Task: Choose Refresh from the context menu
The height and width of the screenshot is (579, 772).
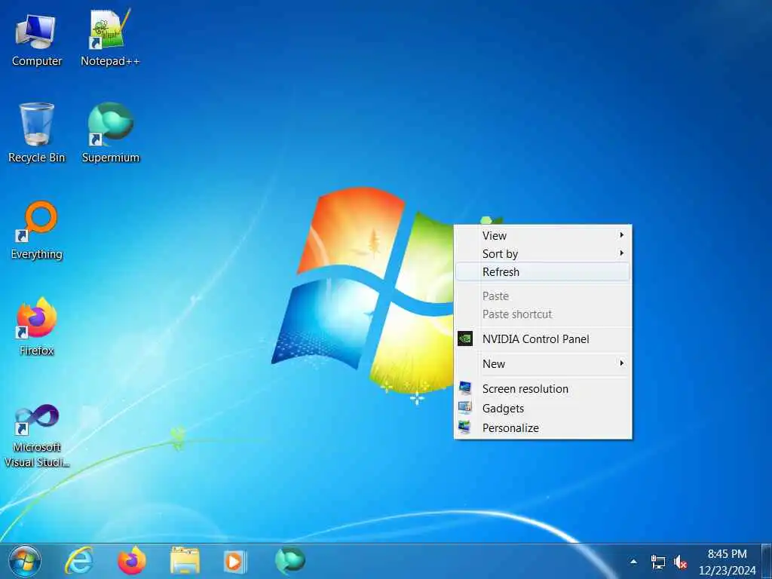Action: pos(543,271)
